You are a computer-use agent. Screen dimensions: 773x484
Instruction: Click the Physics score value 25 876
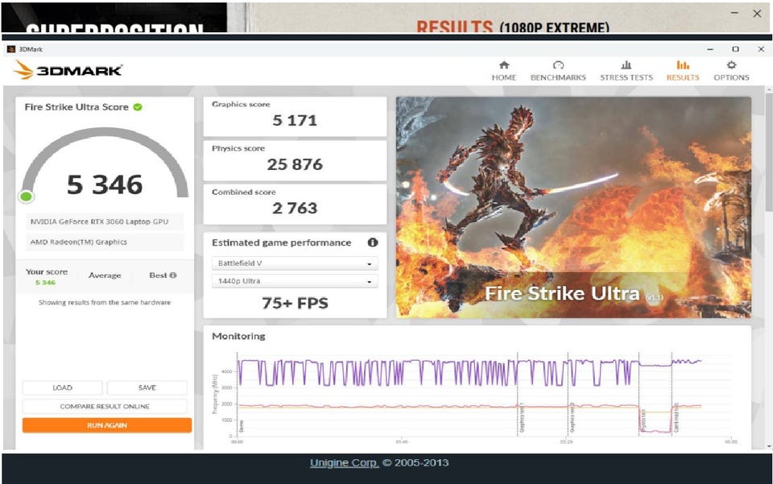[x=295, y=164]
